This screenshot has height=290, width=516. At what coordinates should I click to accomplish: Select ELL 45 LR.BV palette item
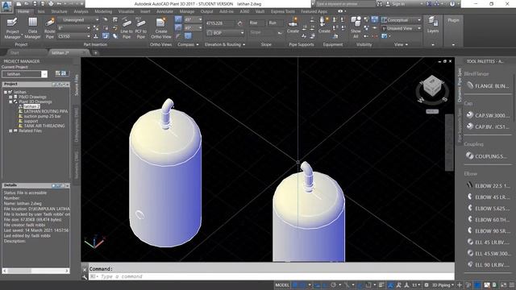(488, 242)
